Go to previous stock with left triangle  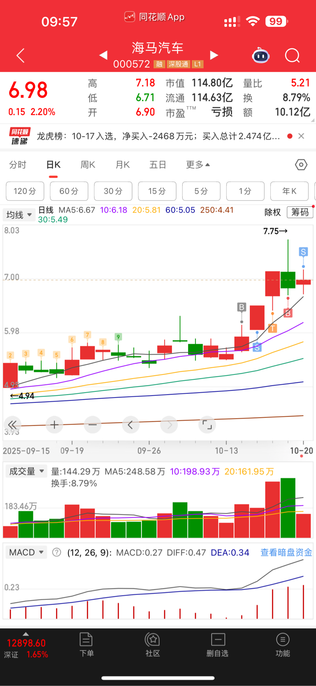pyautogui.click(x=103, y=55)
